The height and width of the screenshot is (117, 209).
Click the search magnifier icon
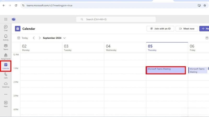click(x=82, y=19)
